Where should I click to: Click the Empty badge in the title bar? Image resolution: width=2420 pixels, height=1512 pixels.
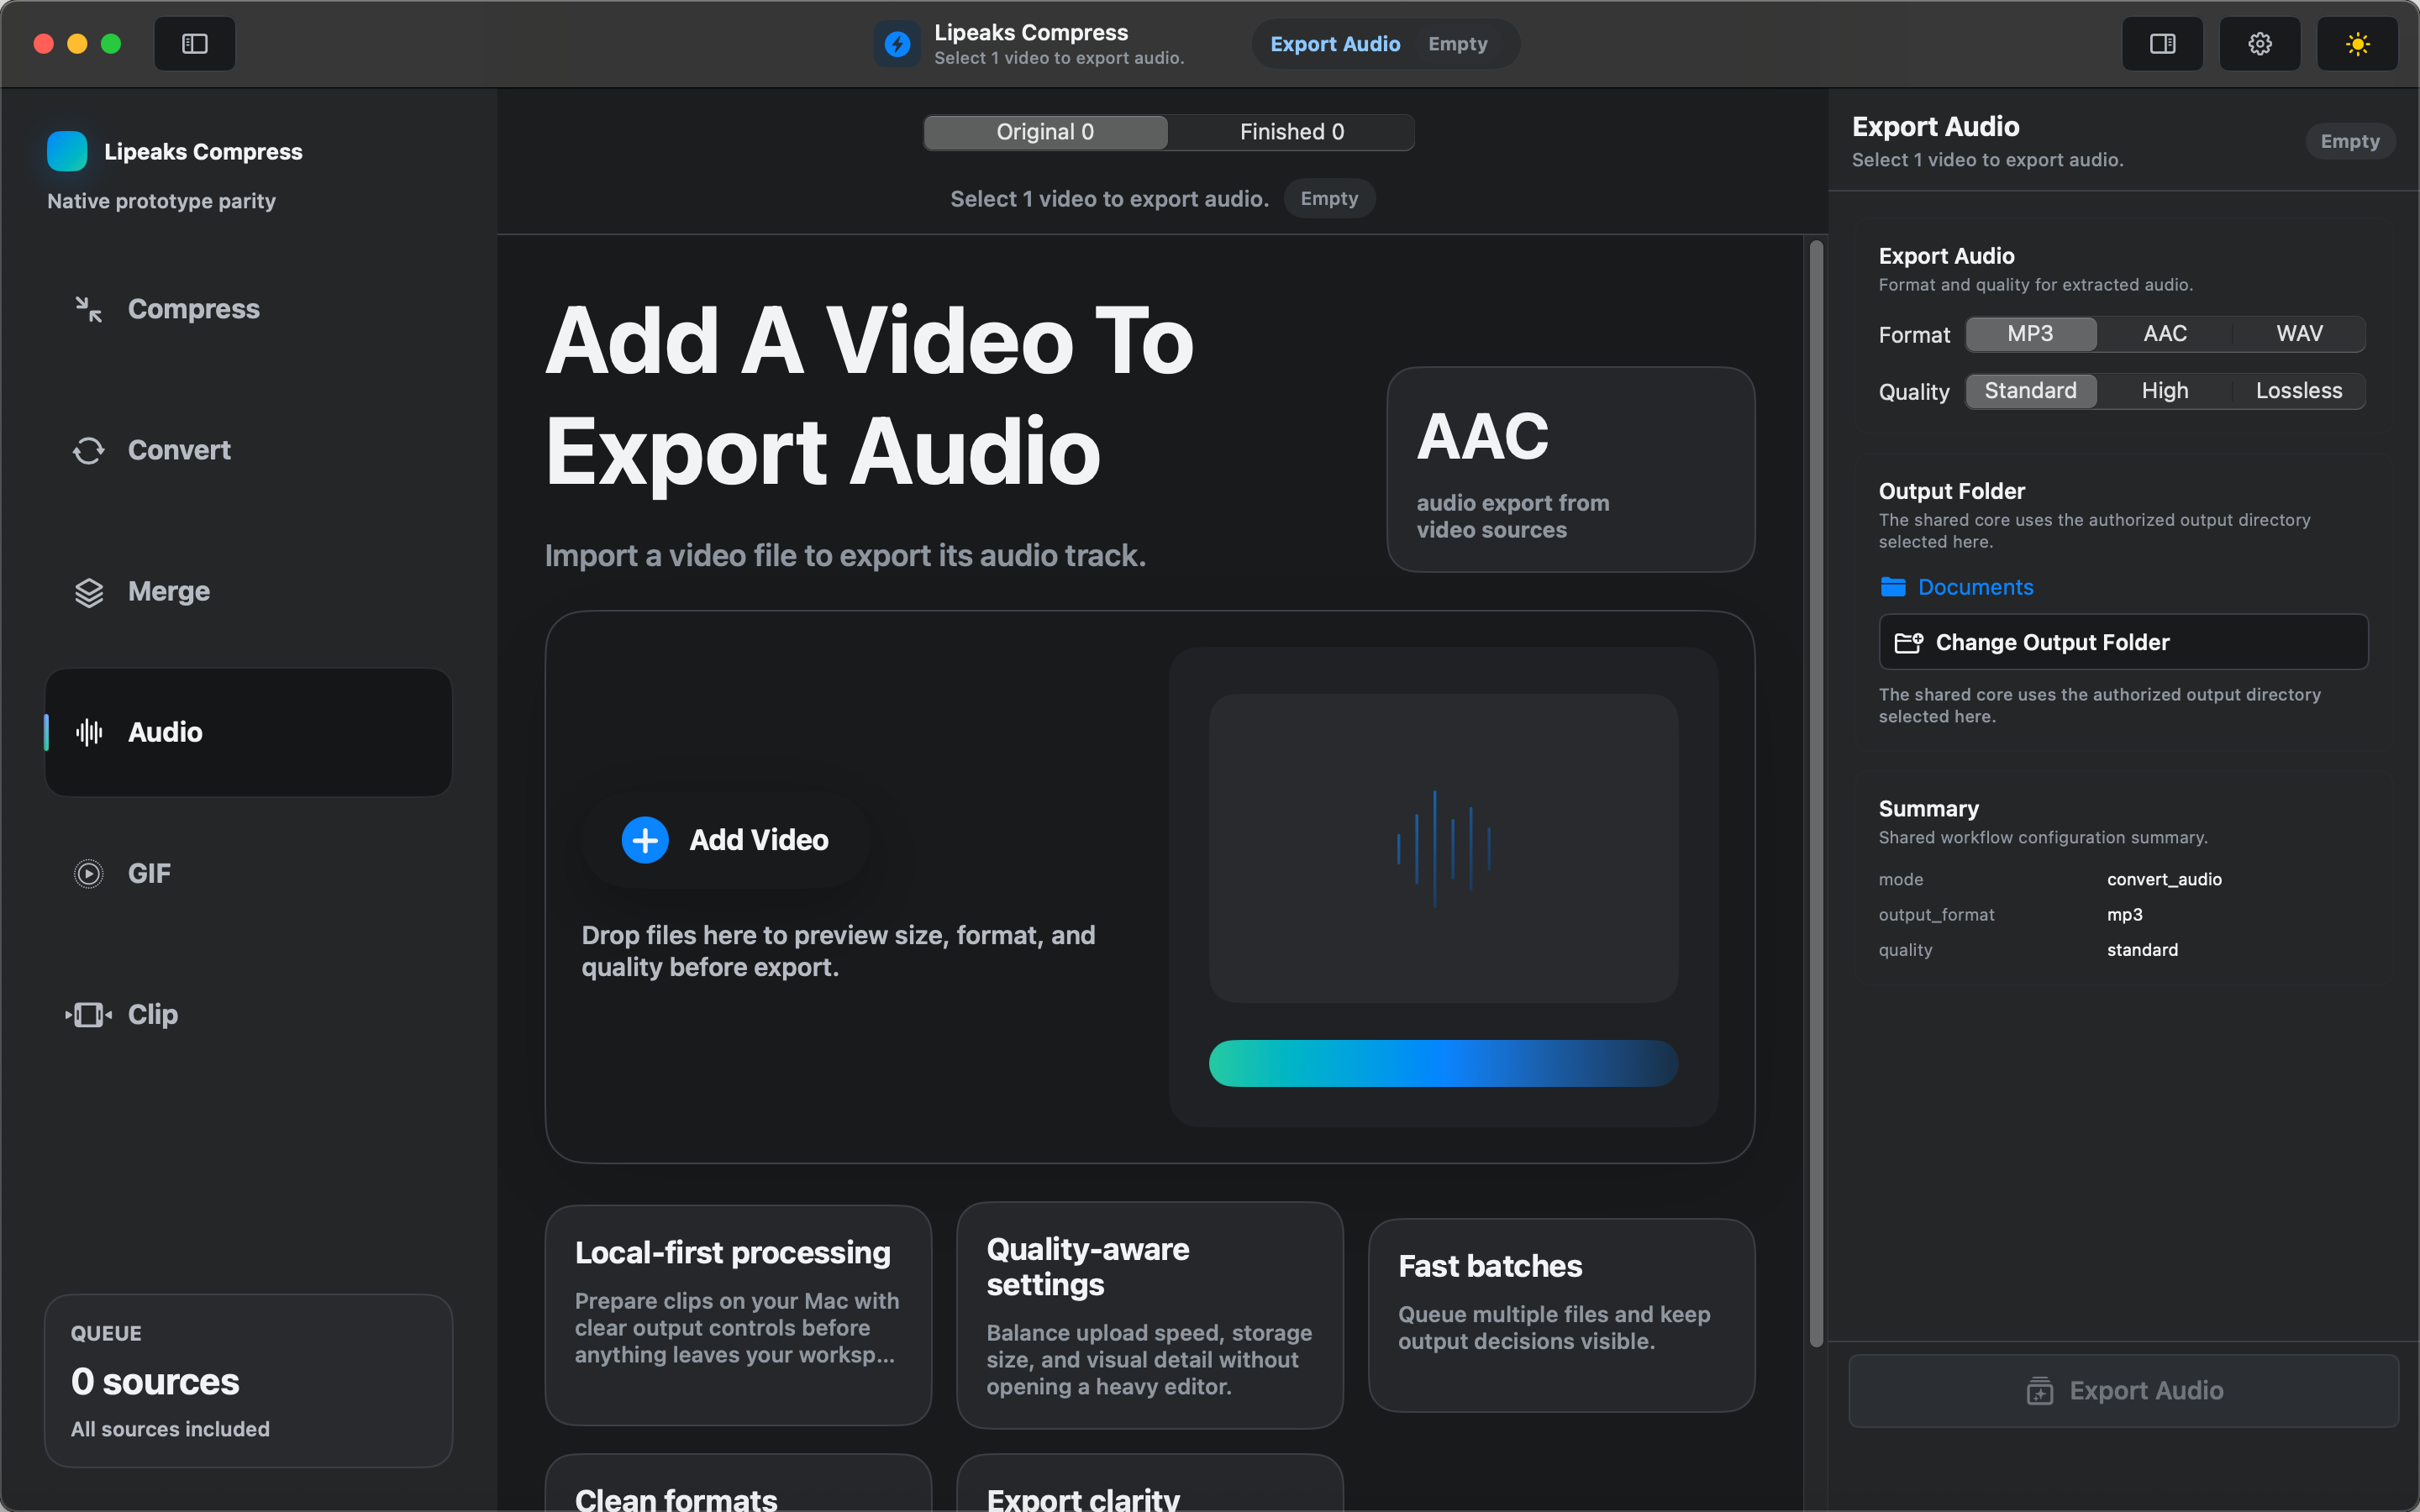pyautogui.click(x=1457, y=44)
